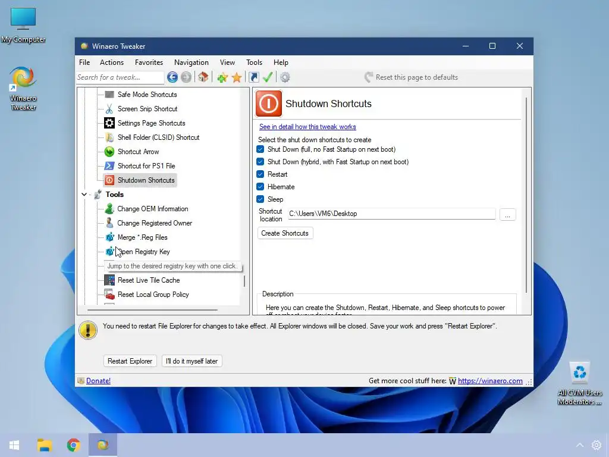Click the tree panel horizontal scrollbar
This screenshot has height=457, width=609.
[152, 310]
